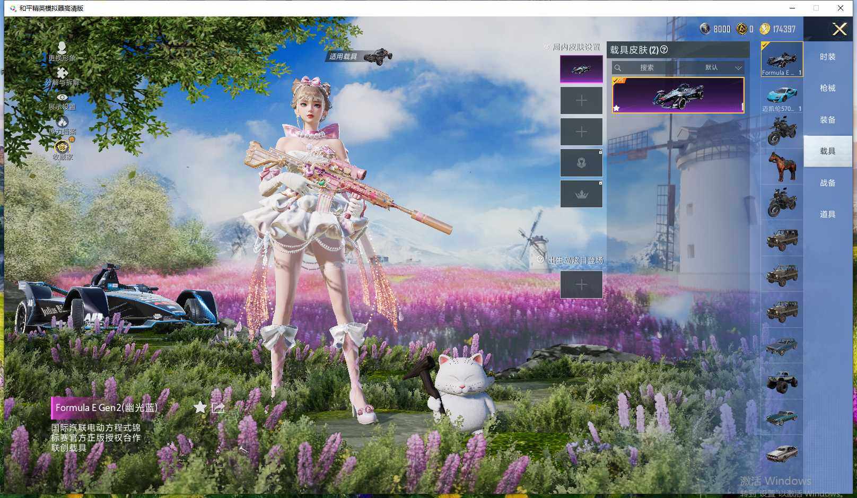Click the plus slot under 出生岛炫目登场
Viewport: 857px width, 498px height.
[x=581, y=285]
